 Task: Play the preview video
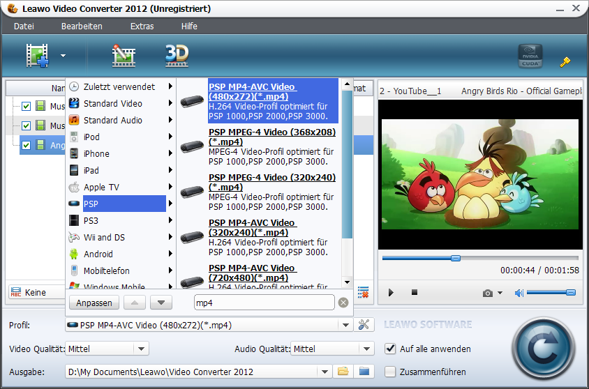click(x=391, y=292)
